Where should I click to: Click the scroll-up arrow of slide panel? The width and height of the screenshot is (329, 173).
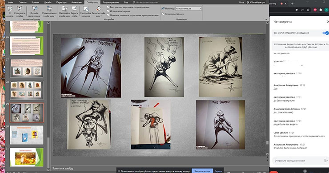click(48, 23)
